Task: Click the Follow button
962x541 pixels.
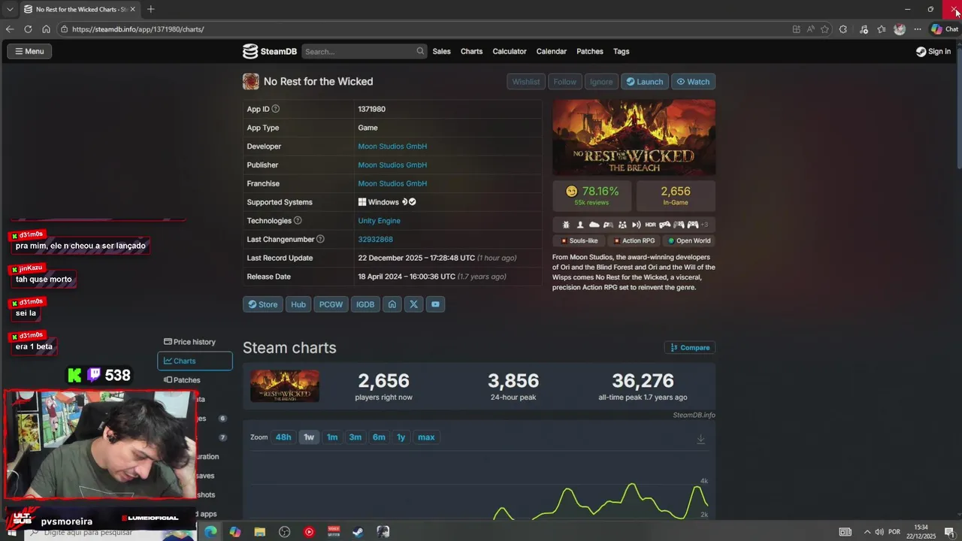Action: pyautogui.click(x=564, y=82)
